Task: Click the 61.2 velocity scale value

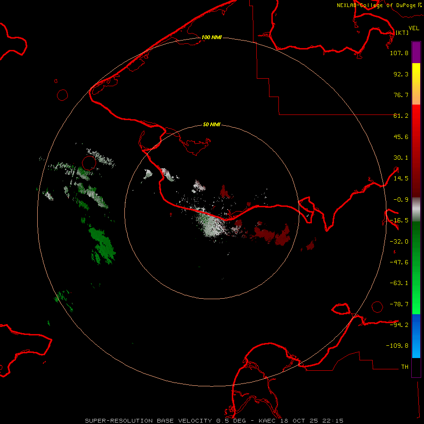Action: click(x=401, y=116)
